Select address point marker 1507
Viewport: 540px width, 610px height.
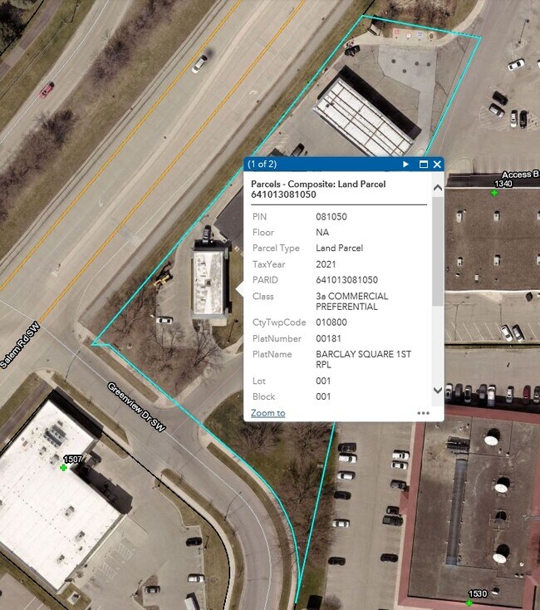point(63,468)
